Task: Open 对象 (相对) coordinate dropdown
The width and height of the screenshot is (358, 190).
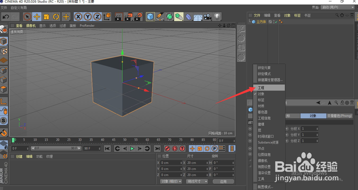Action: click(x=171, y=182)
